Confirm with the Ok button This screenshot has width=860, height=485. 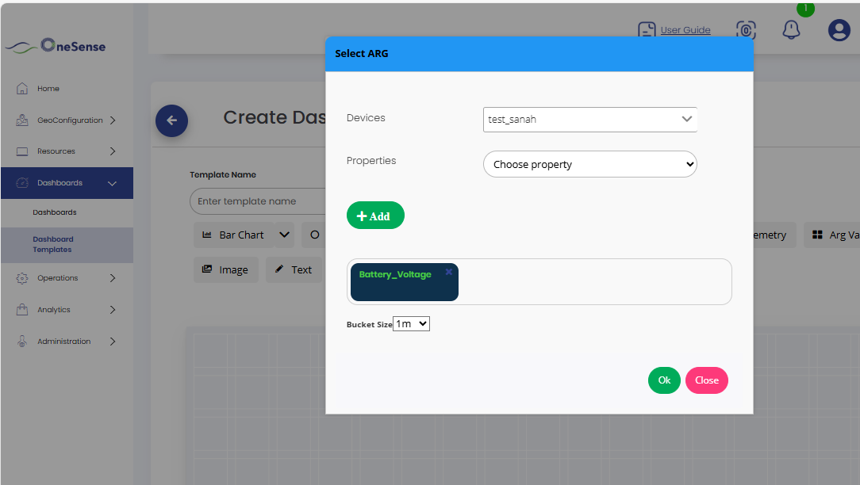tap(664, 380)
